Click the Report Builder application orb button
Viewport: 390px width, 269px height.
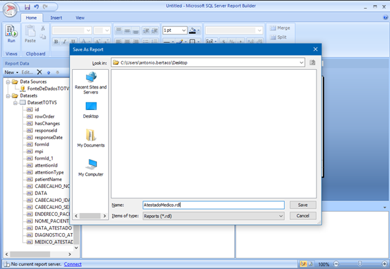pyautogui.click(x=10, y=10)
